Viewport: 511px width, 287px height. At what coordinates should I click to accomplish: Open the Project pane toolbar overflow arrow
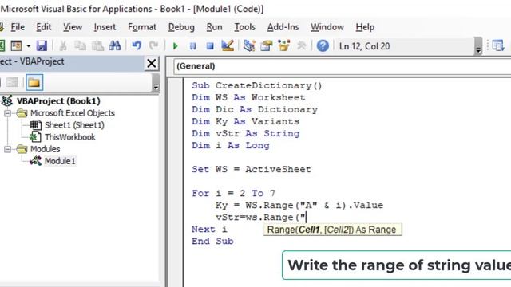coord(156,82)
